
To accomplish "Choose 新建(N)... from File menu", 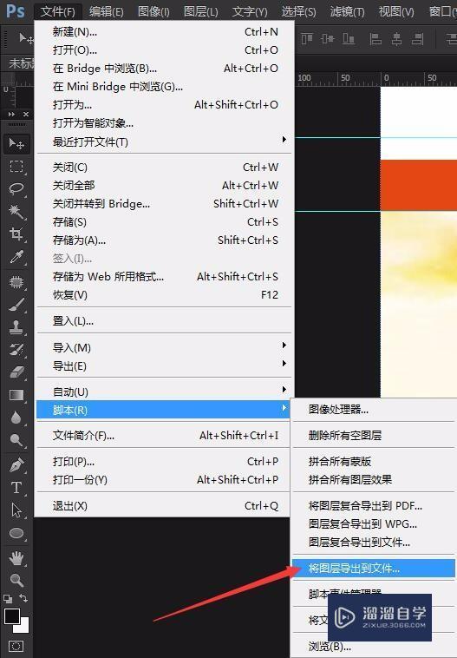I will (x=164, y=31).
